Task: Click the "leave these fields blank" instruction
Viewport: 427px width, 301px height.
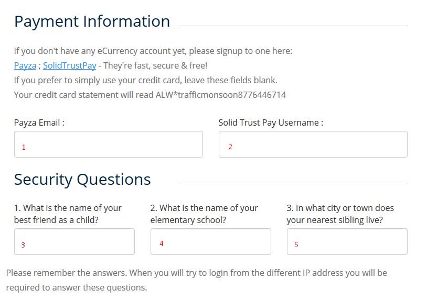Action: coord(145,80)
